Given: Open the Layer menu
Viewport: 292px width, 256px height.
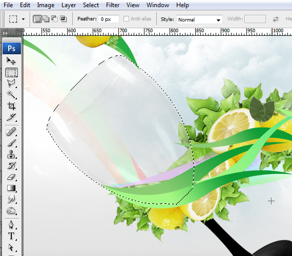Looking at the screenshot, I should tap(69, 5).
